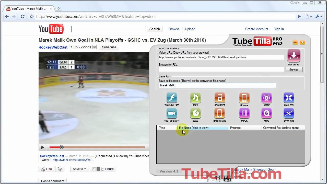Choose the WAV audio conversion icon
This screenshot has height=184, width=327.
click(x=195, y=113)
